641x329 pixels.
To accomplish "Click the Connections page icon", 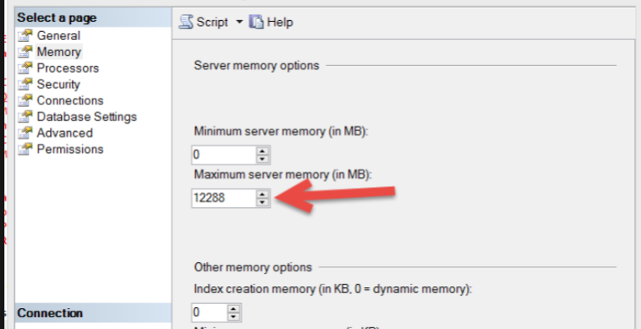I will point(25,100).
